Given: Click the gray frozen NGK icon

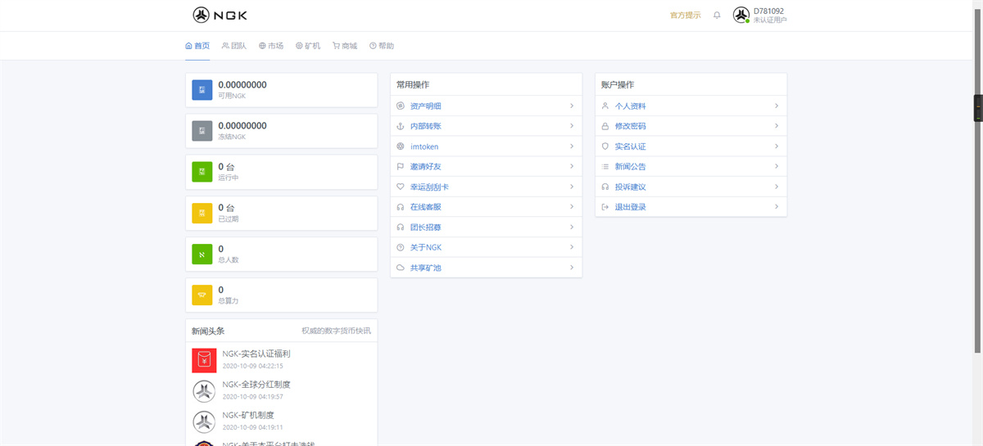Looking at the screenshot, I should tap(202, 131).
